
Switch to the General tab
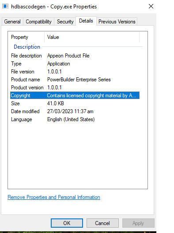[x=12, y=22]
